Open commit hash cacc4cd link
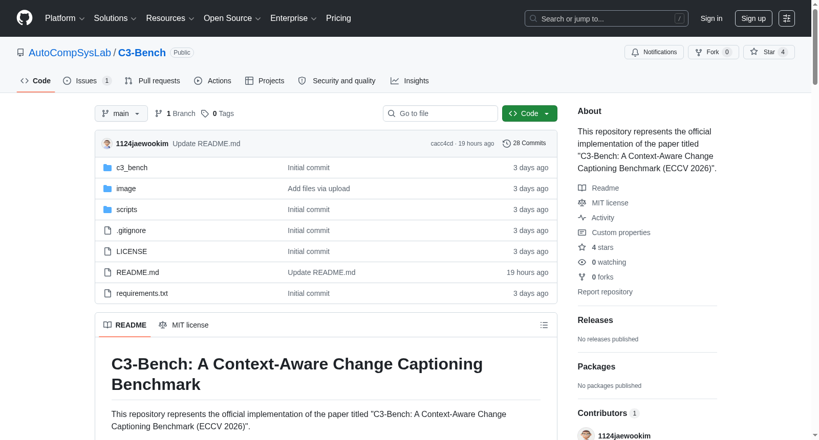Screen dimensions: 819x440 pyautogui.click(x=442, y=144)
